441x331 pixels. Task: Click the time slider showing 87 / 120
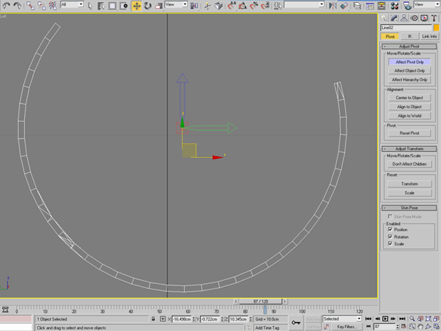pyautogui.click(x=260, y=301)
